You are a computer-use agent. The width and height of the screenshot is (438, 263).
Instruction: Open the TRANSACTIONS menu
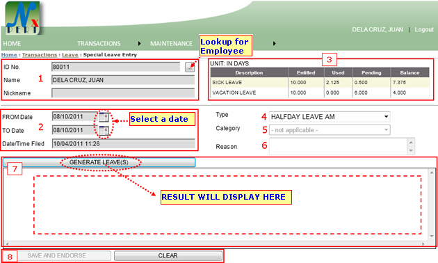(x=99, y=44)
